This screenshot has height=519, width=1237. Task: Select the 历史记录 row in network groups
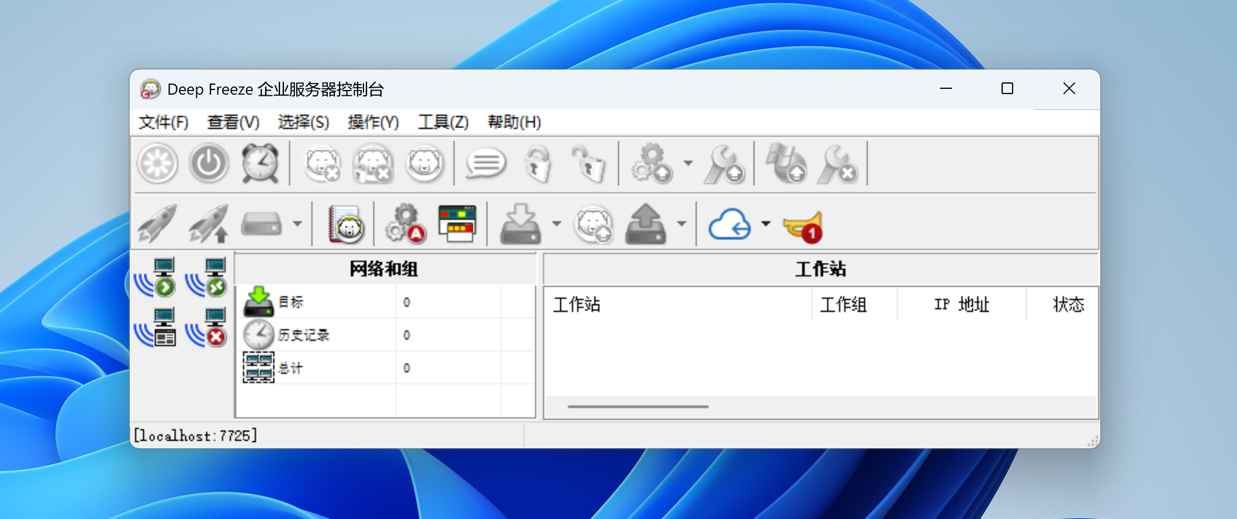coord(385,335)
